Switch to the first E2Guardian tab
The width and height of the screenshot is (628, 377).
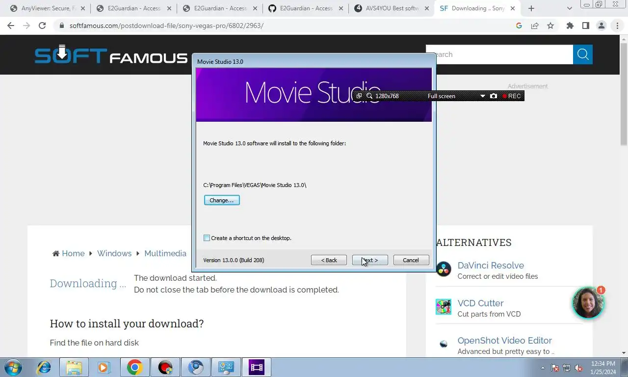[x=134, y=8]
